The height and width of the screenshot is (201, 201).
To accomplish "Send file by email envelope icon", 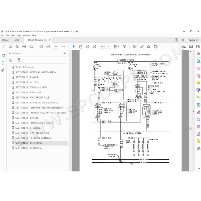I will [x=191, y=47].
